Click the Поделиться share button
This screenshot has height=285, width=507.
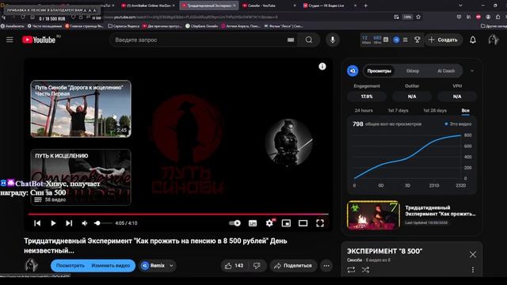click(x=293, y=266)
